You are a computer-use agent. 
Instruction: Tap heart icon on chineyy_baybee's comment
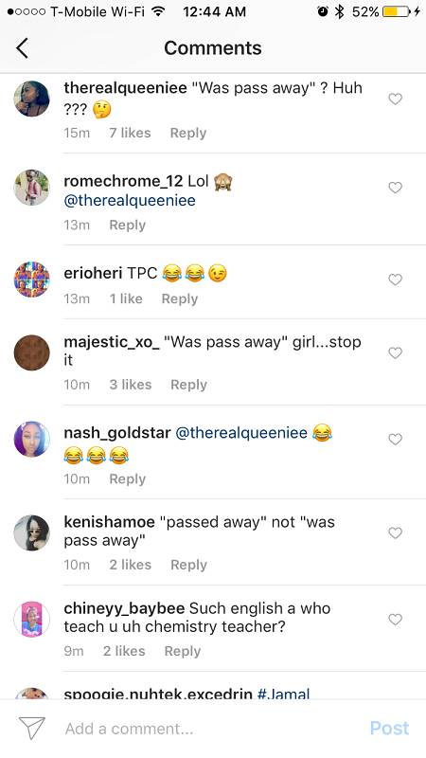(x=395, y=620)
